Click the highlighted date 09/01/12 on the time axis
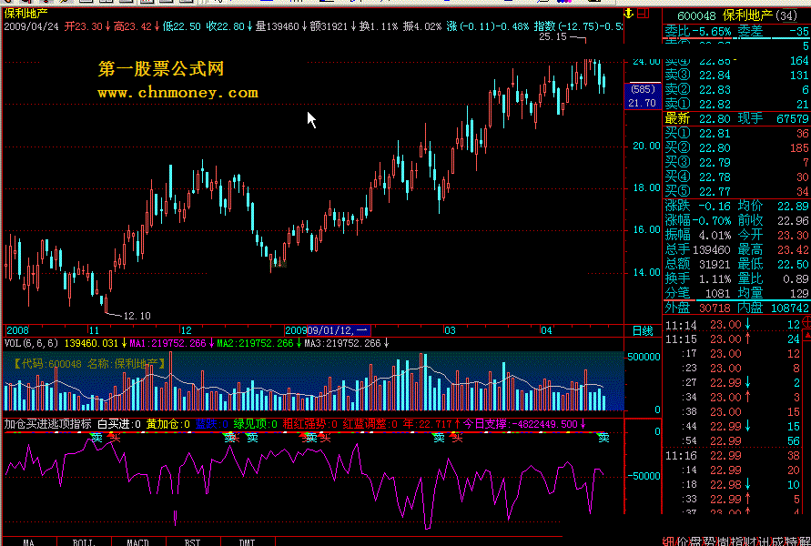This screenshot has height=546, width=811. tap(339, 330)
